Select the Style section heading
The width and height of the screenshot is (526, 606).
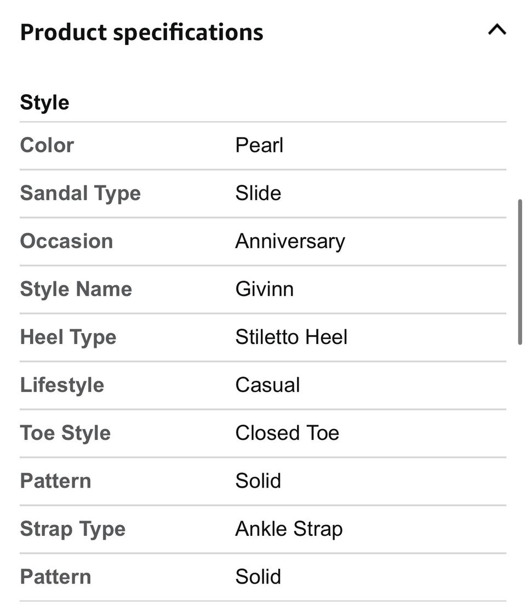click(44, 103)
